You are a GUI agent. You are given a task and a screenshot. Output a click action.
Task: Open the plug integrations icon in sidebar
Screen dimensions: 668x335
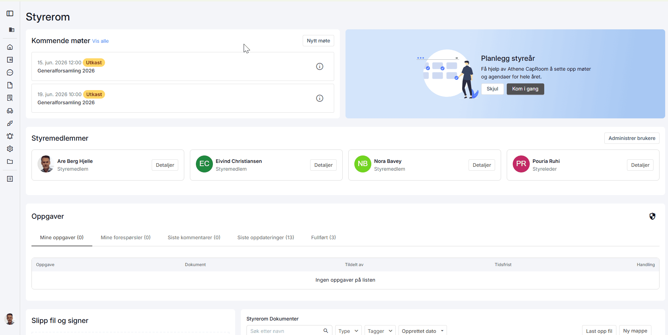(x=10, y=123)
